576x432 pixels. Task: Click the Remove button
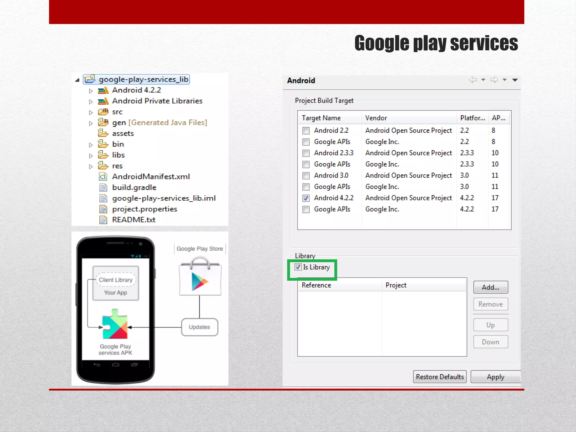[x=490, y=304]
